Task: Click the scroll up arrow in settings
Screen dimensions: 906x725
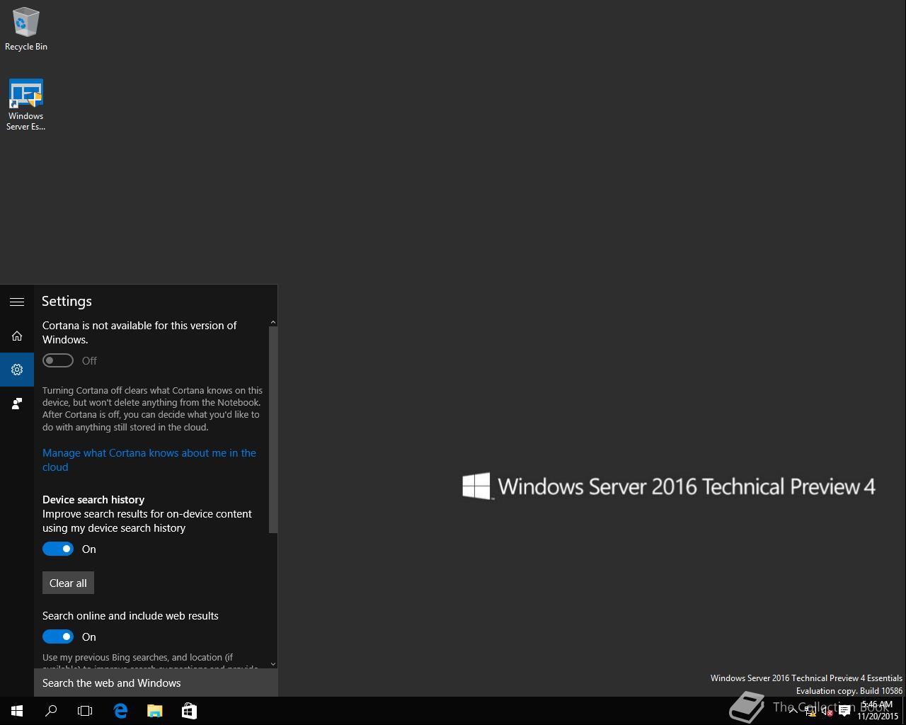Action: click(x=273, y=322)
